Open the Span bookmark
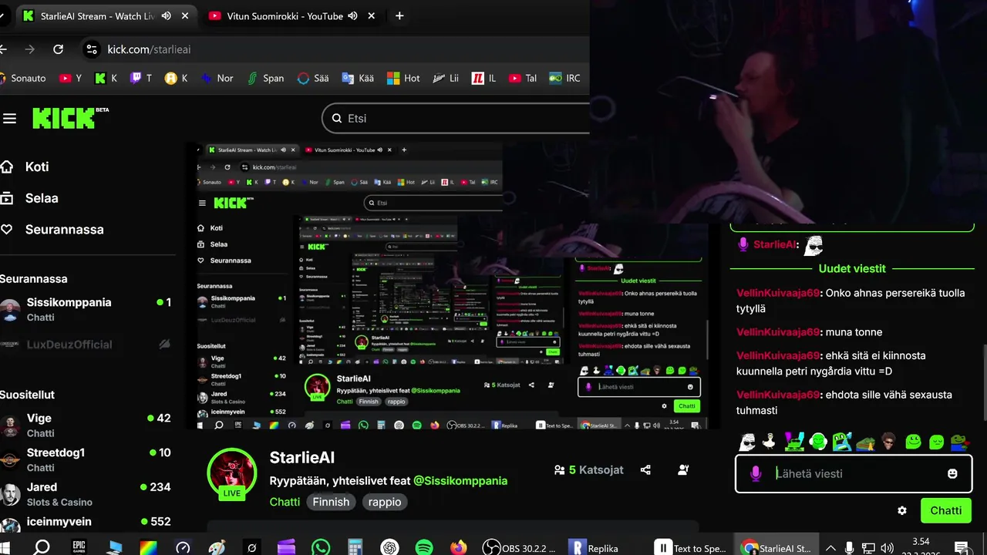The image size is (987, 555). (265, 78)
